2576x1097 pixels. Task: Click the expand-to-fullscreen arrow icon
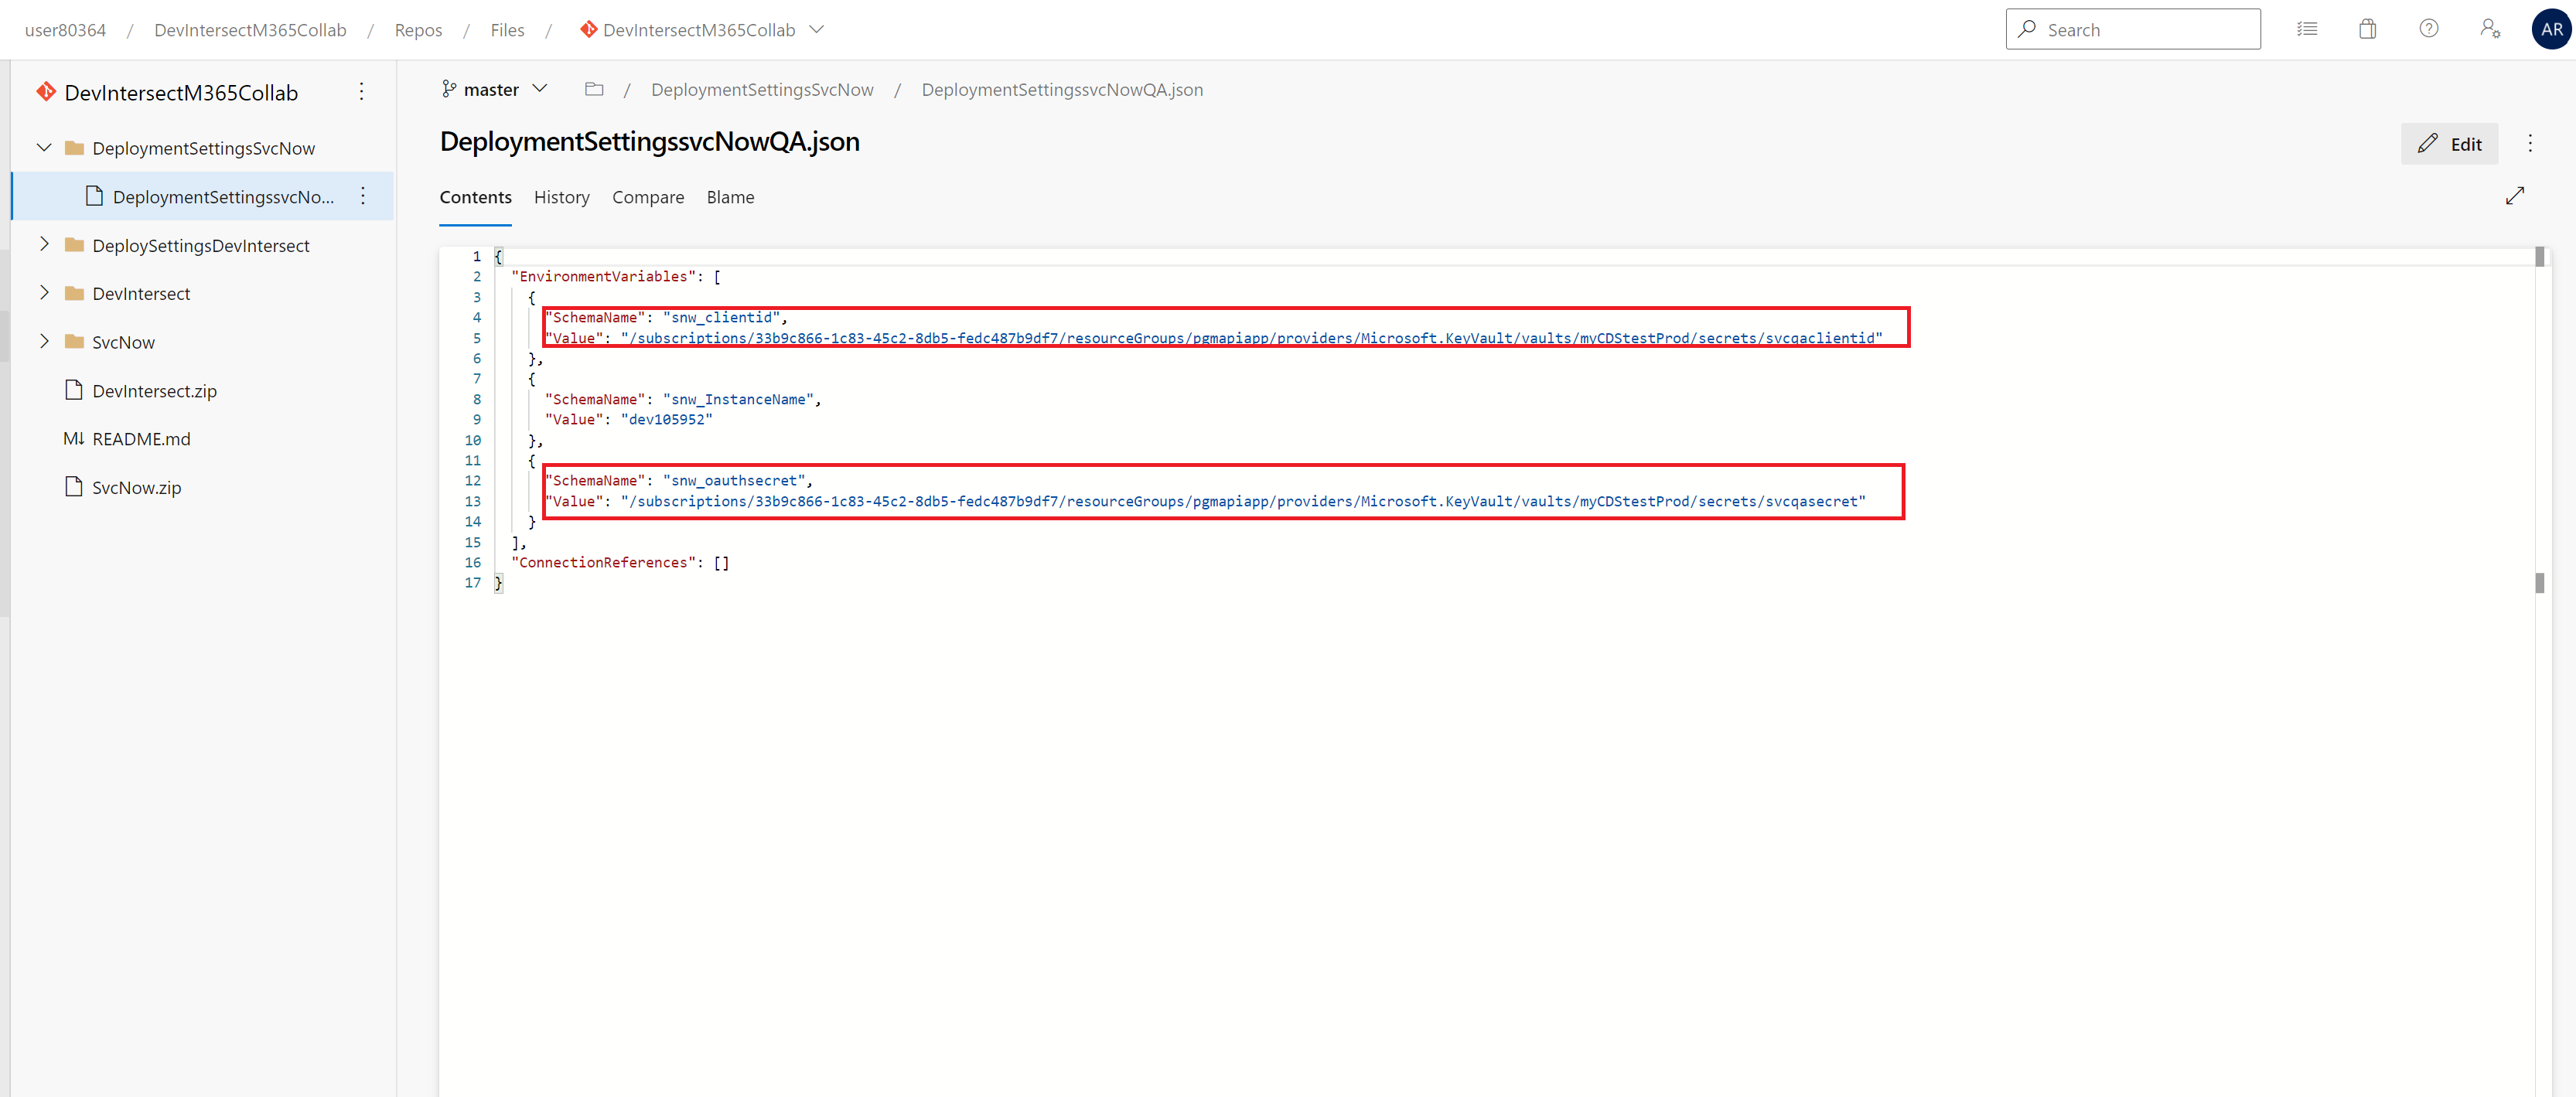point(2516,196)
